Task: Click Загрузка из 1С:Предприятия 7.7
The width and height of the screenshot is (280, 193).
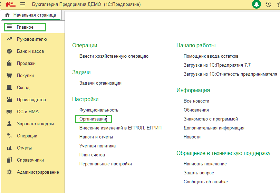Action: point(217,65)
